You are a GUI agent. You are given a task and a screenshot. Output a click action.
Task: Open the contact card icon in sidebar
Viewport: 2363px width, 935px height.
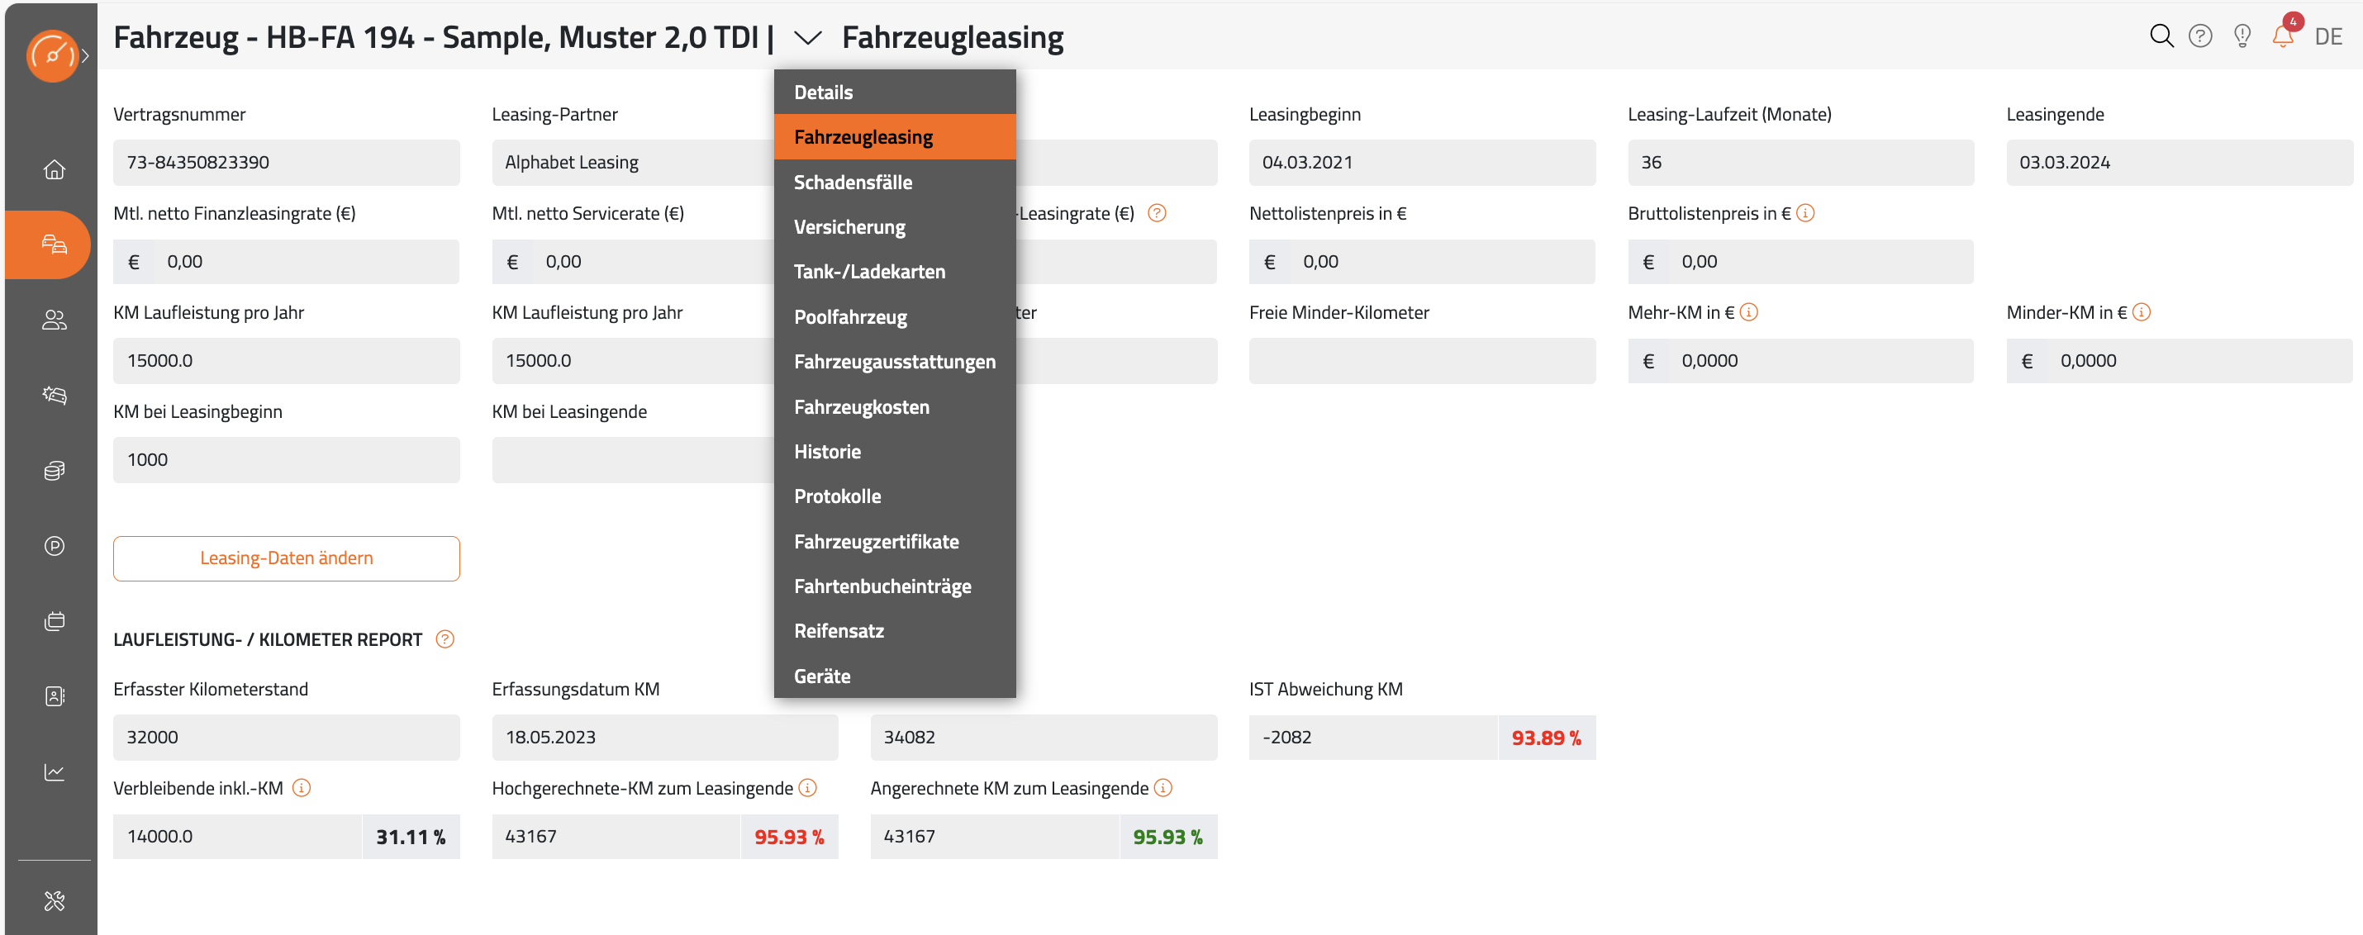point(55,695)
